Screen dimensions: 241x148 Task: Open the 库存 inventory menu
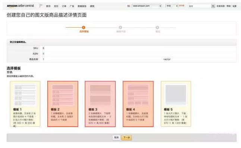click(x=48, y=6)
